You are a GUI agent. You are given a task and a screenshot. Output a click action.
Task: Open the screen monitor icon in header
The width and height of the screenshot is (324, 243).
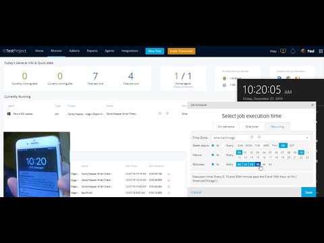click(283, 51)
